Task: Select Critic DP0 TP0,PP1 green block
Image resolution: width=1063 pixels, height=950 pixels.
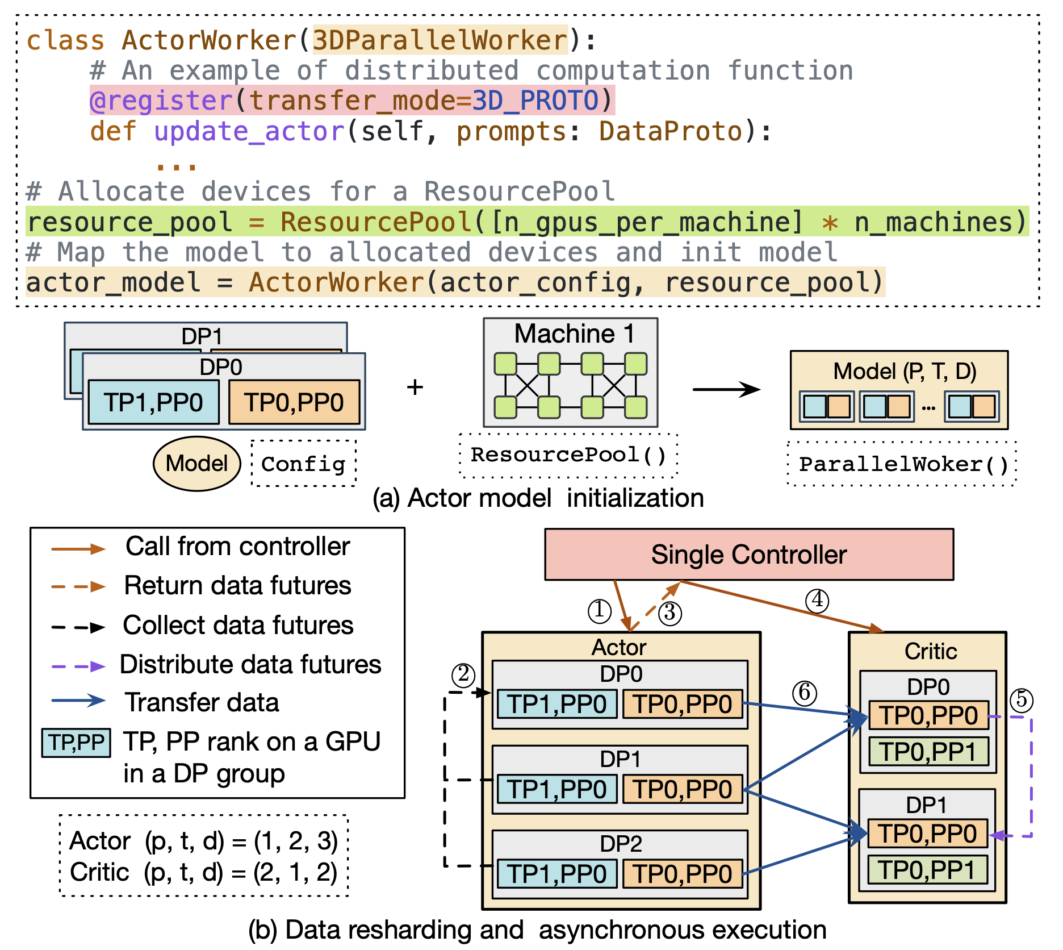Action: tap(929, 752)
